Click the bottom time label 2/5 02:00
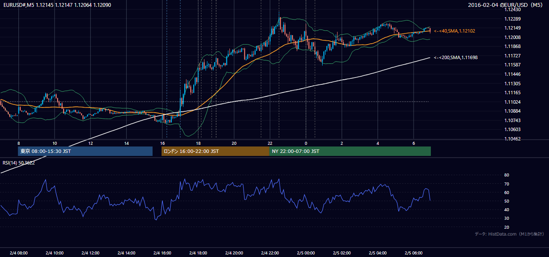Image resolution: width=549 pixels, height=257 pixels. (x=342, y=253)
